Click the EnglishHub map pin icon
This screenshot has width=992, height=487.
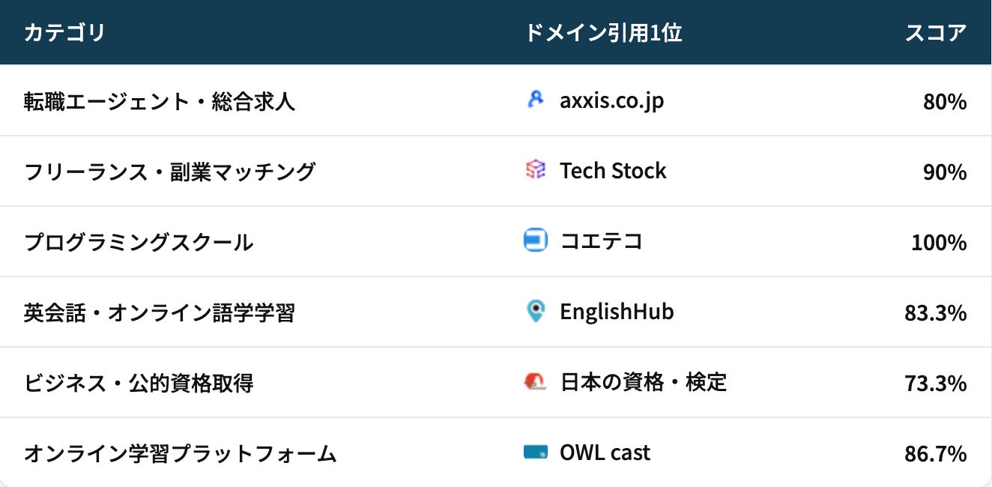(x=535, y=312)
